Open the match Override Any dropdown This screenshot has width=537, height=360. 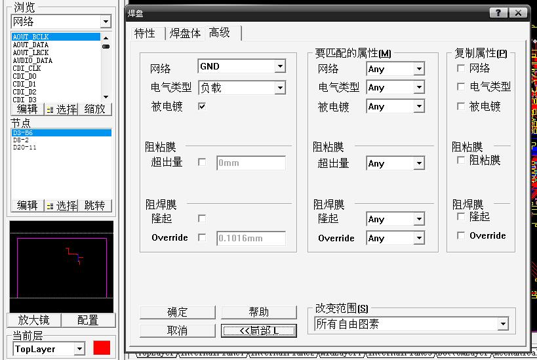pos(419,238)
